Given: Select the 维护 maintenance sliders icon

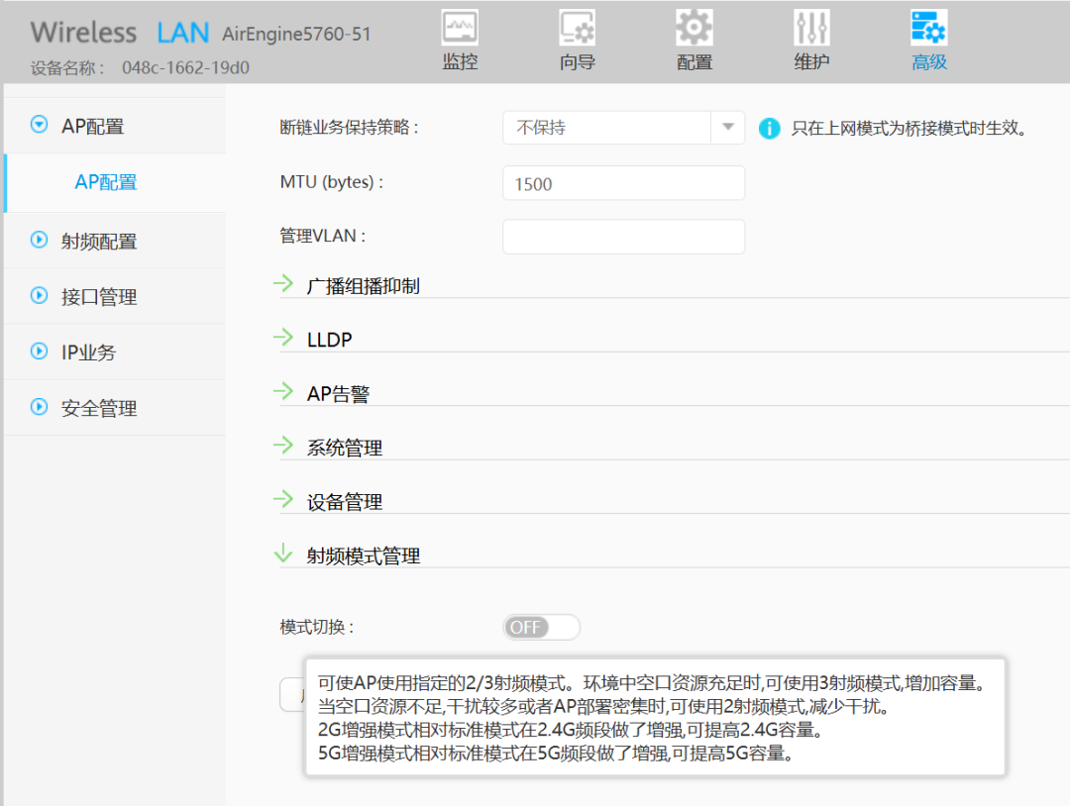Looking at the screenshot, I should click(811, 29).
